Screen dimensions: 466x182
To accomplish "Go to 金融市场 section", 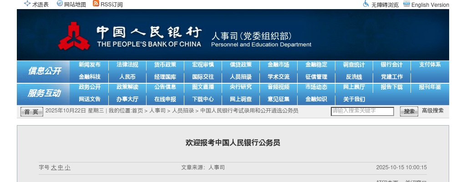I will pos(278,65).
